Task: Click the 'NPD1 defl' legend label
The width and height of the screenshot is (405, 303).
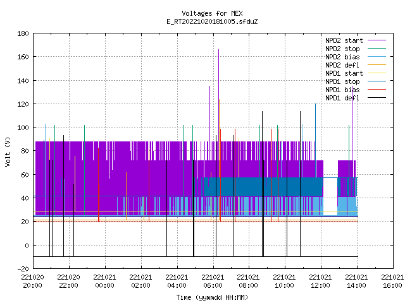Action: 342,98
